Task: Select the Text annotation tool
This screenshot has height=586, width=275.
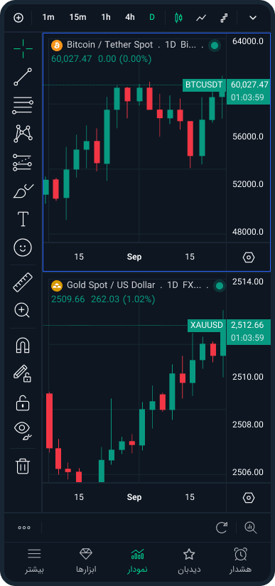Action: (23, 218)
